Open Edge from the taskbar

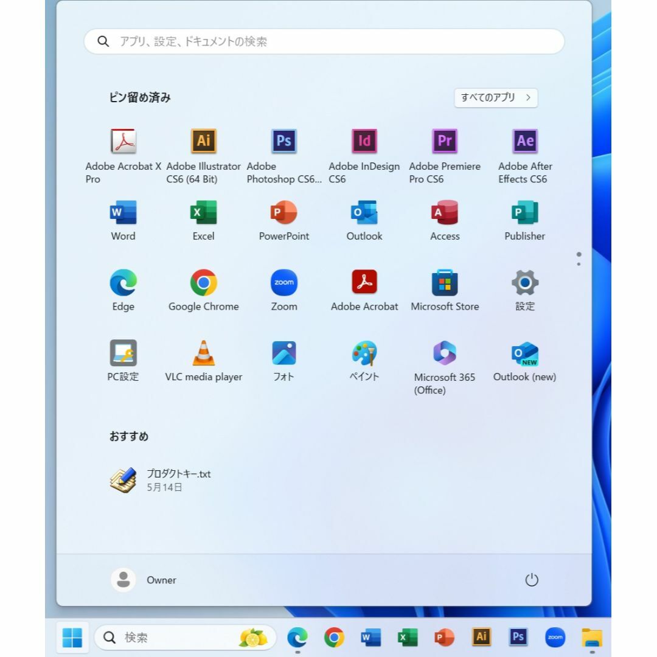[297, 638]
